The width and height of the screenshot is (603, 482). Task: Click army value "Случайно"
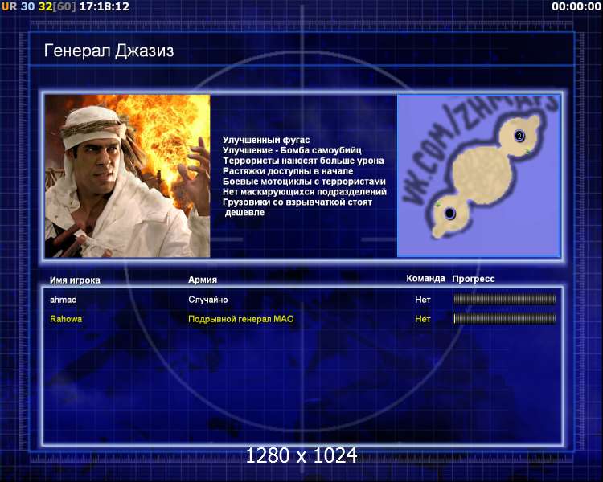(207, 300)
